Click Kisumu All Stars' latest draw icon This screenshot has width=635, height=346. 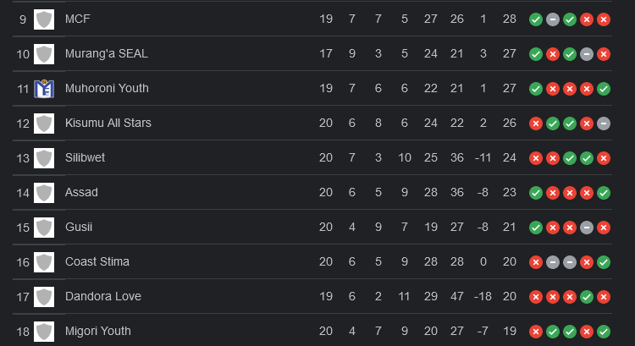pos(604,124)
